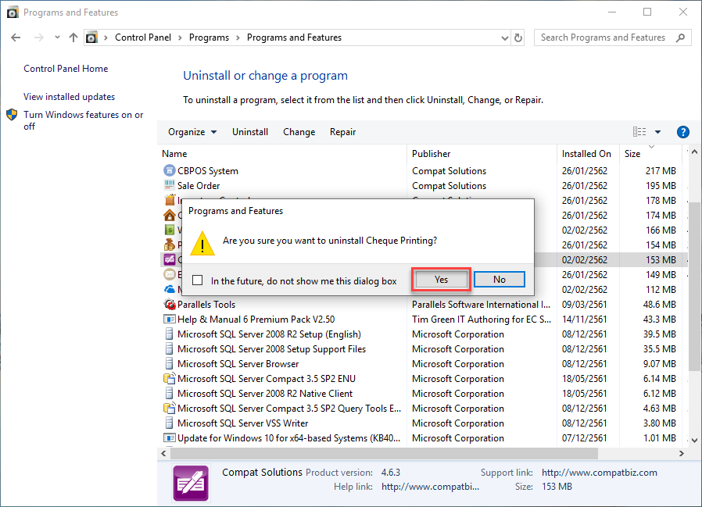This screenshot has width=702, height=507.
Task: Navigate to the Programs breadcrumb
Action: (x=209, y=37)
